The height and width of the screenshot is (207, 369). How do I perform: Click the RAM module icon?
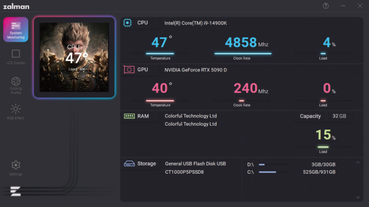click(129, 116)
